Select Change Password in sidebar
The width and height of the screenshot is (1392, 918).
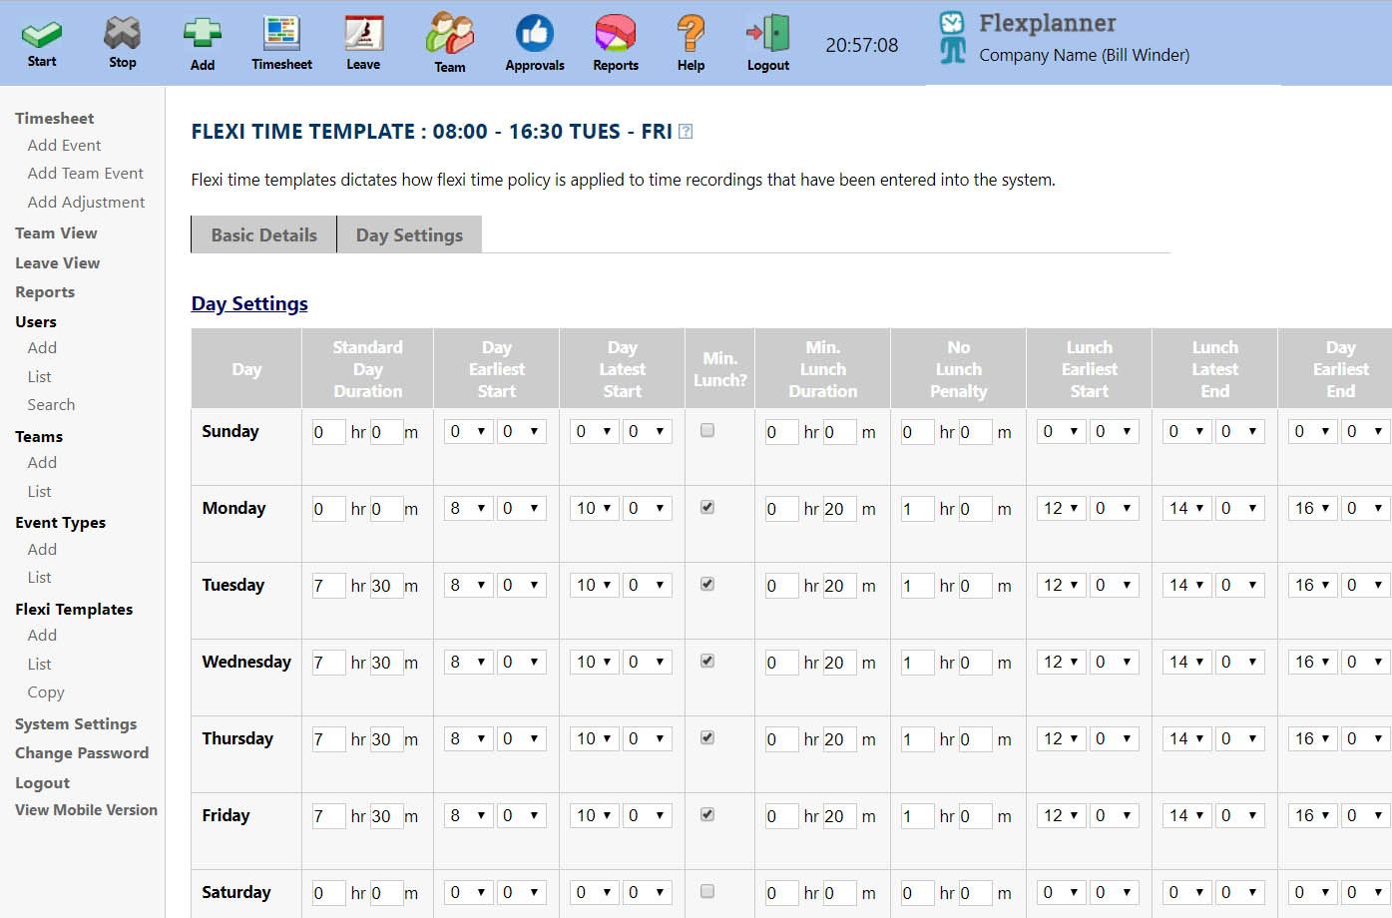(x=82, y=753)
